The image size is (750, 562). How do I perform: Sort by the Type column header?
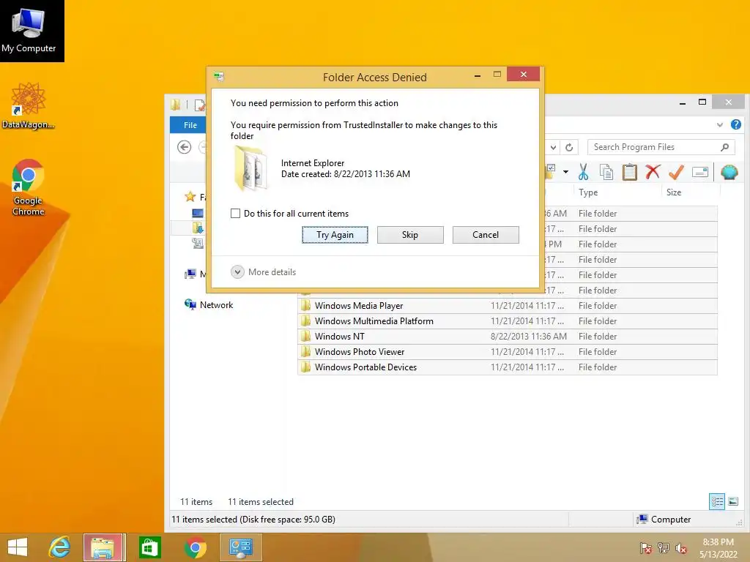[x=617, y=192]
